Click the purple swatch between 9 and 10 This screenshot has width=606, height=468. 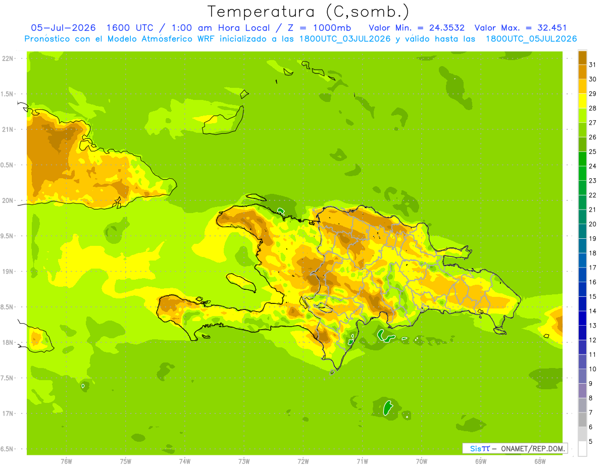coord(582,376)
